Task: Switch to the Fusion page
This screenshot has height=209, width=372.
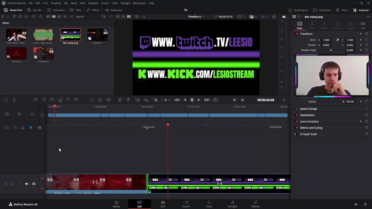Action: pyautogui.click(x=186, y=204)
